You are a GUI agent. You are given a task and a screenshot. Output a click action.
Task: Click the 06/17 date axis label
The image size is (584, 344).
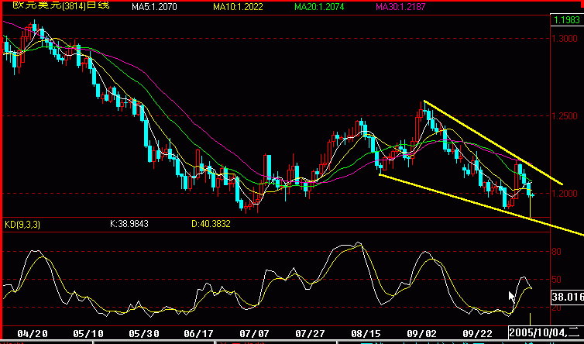199,333
